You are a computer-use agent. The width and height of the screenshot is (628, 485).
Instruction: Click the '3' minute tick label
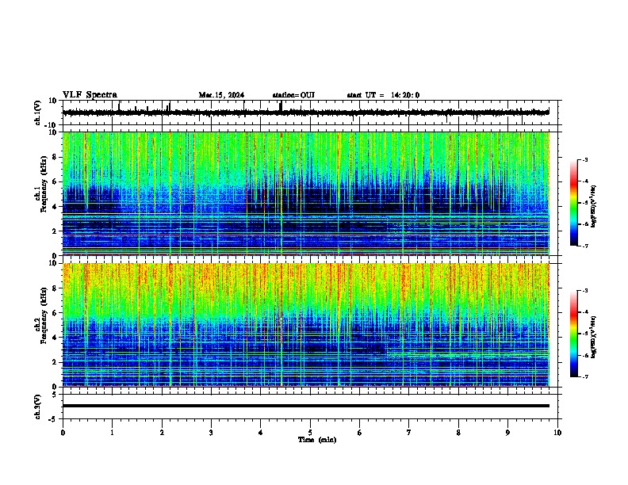click(212, 433)
